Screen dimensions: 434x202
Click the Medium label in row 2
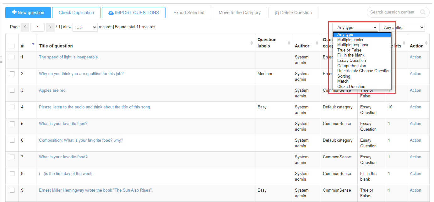(x=265, y=74)
